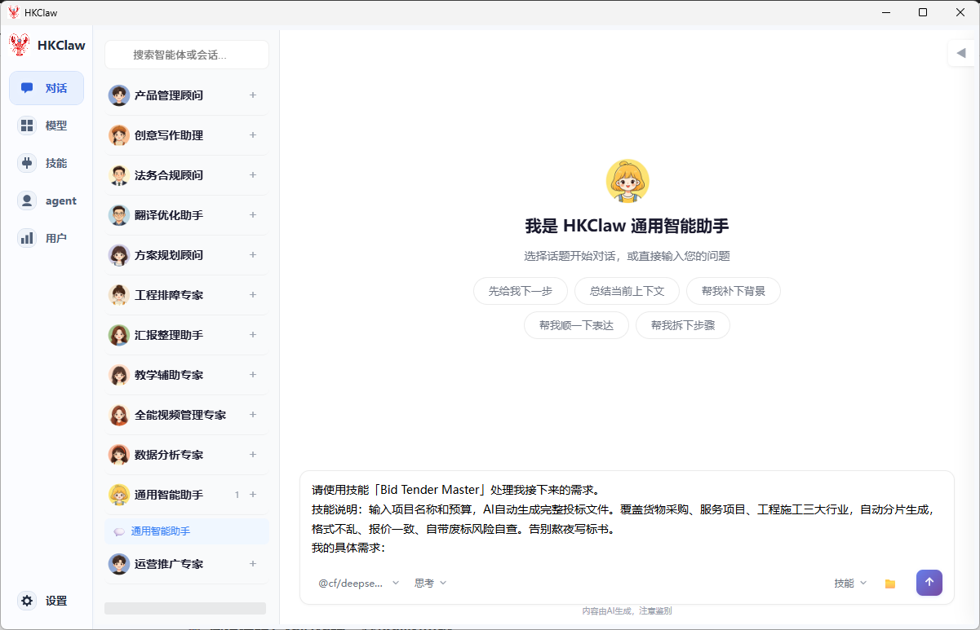Open the 对话 section in the sidebar
This screenshot has width=980, height=630.
tap(47, 88)
